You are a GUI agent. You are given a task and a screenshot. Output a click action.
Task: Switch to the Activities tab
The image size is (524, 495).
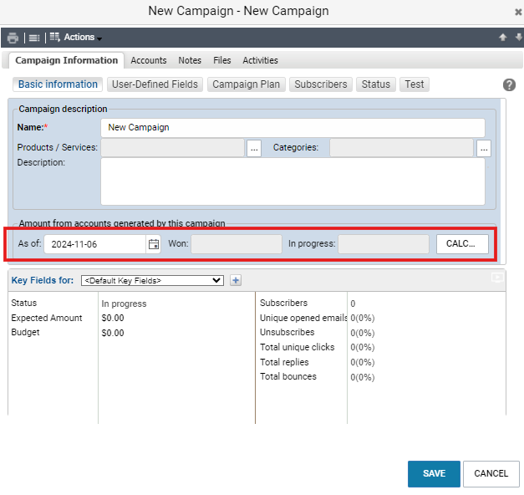point(261,60)
